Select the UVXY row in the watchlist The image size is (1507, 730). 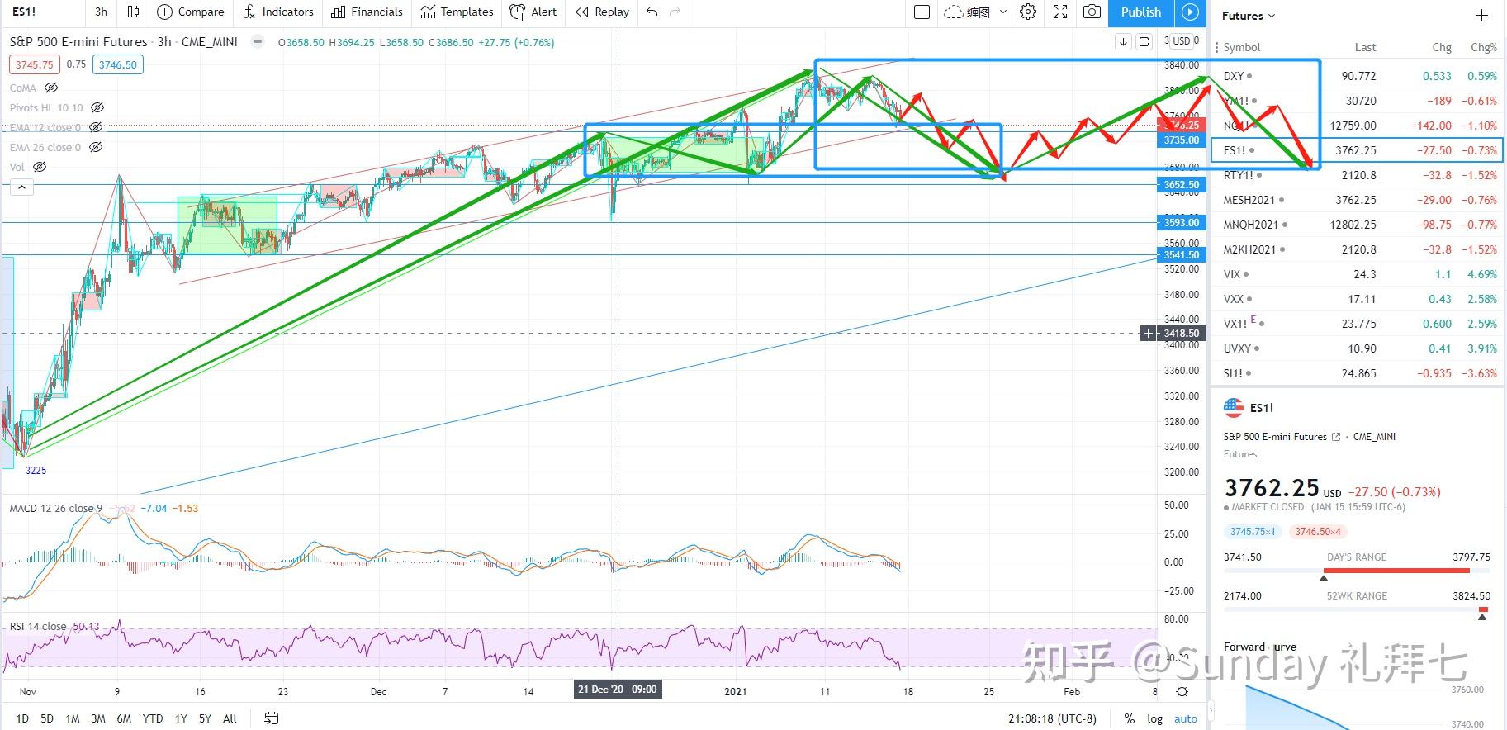point(1358,348)
